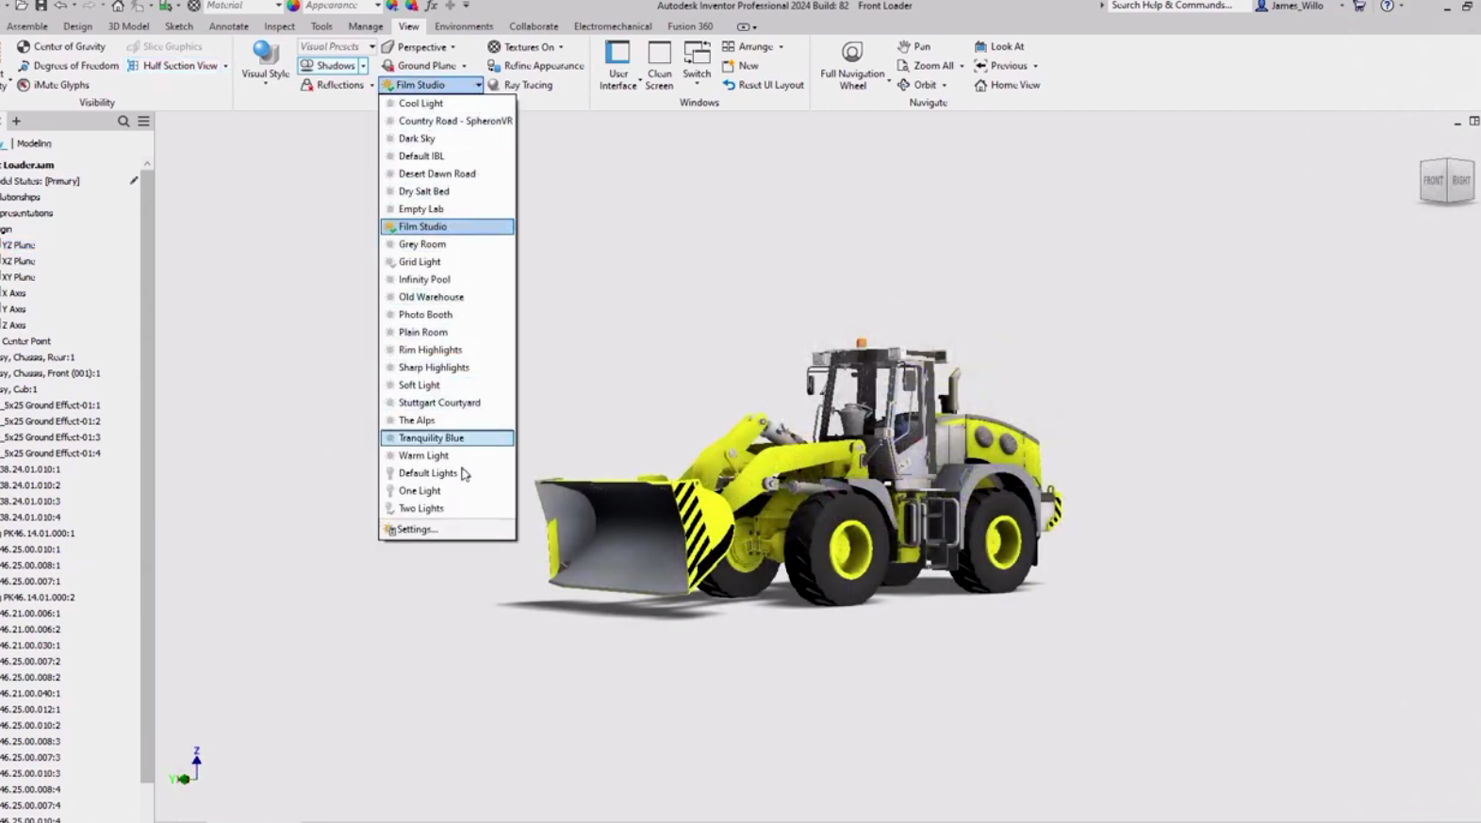Open the browser panel hamburger menu
This screenshot has height=823, width=1481.
(144, 122)
